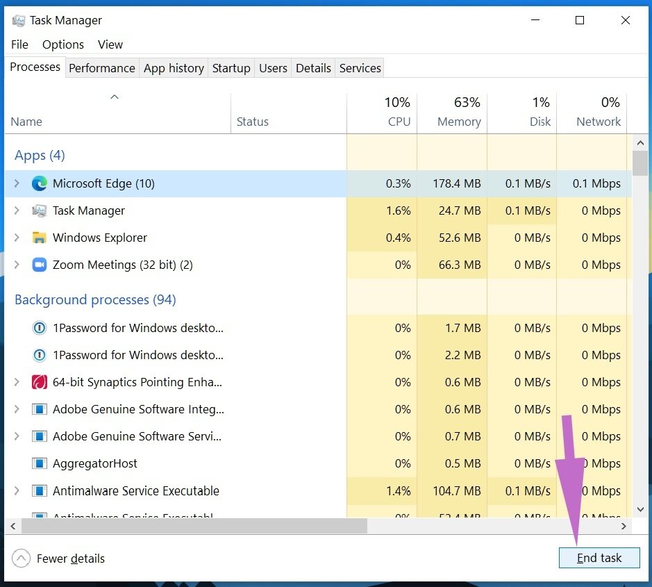Expand the Task Manager process row
Image resolution: width=652 pixels, height=587 pixels.
[x=17, y=210]
